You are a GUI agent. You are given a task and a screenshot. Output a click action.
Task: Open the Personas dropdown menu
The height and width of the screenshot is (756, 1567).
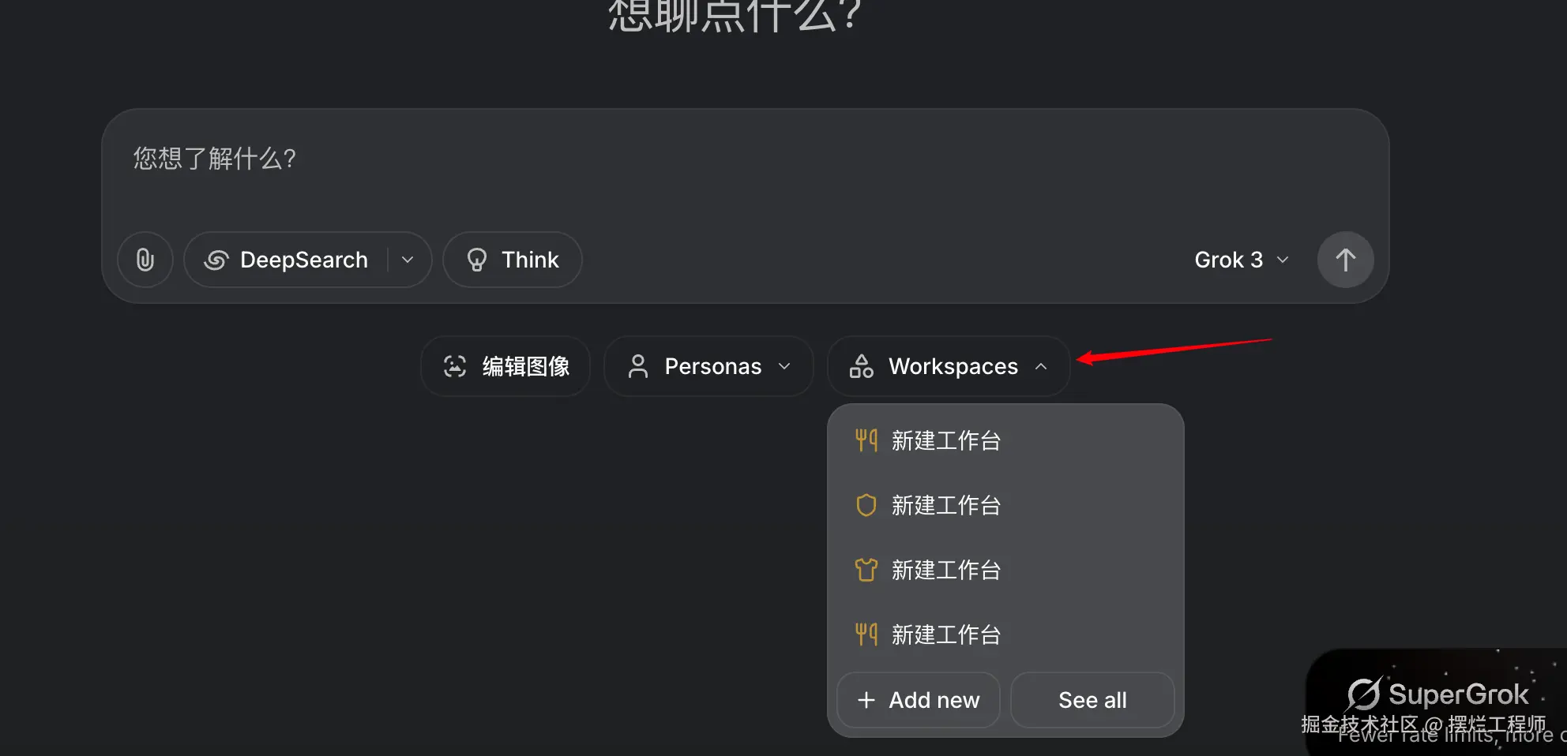click(709, 366)
